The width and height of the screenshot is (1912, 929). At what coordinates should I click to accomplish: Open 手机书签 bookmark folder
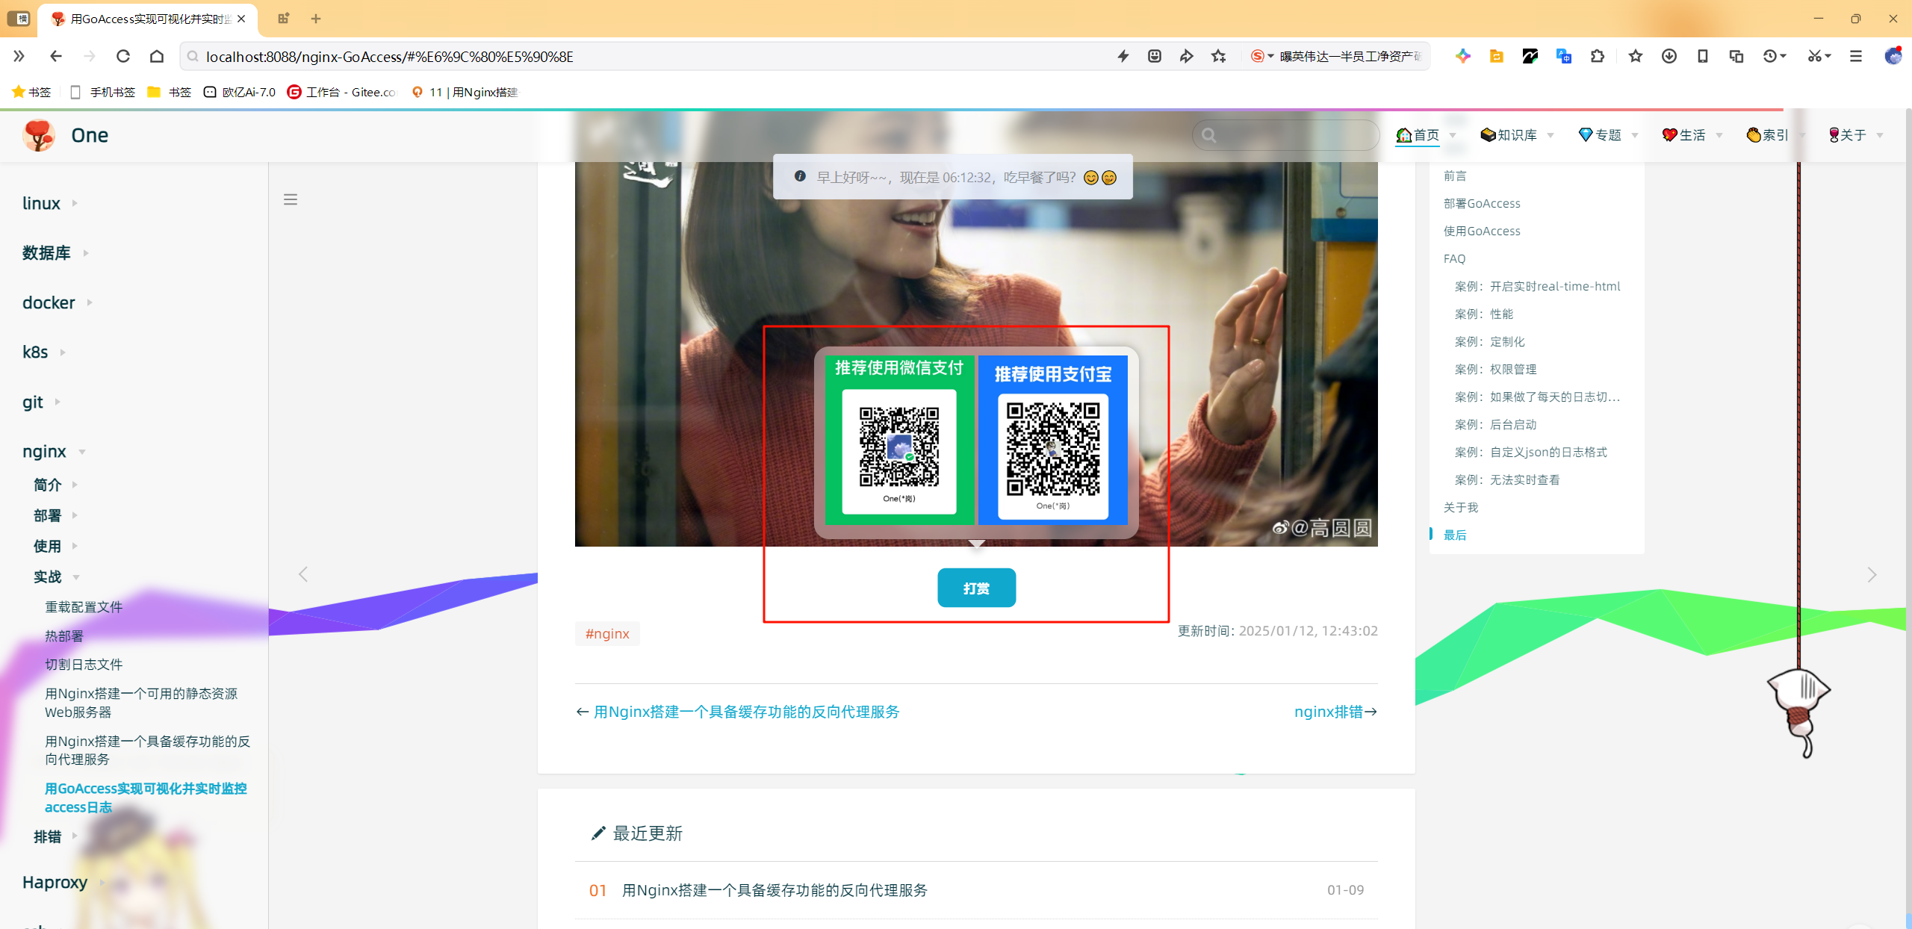click(102, 92)
